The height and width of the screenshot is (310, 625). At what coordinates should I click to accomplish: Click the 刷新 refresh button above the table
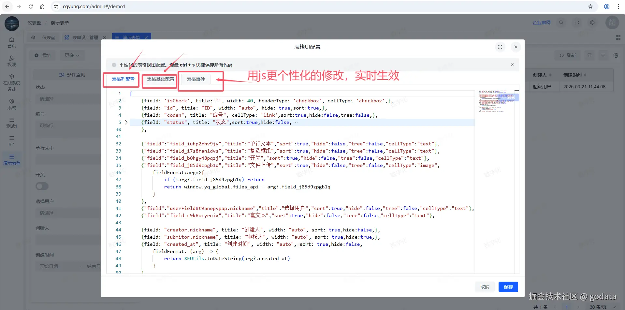point(567,55)
